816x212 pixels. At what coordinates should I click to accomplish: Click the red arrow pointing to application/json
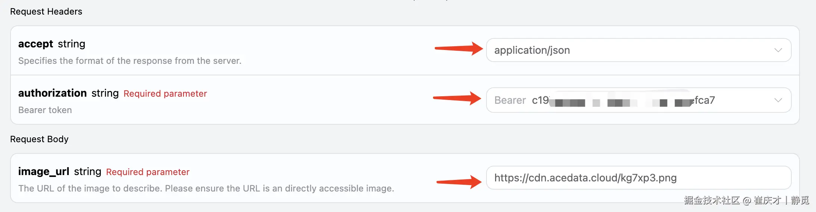(x=458, y=49)
